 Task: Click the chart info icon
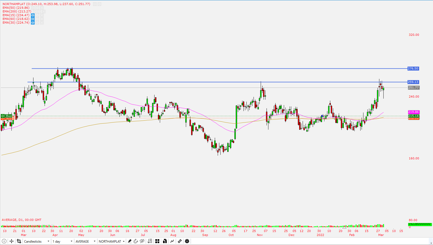point(4,241)
